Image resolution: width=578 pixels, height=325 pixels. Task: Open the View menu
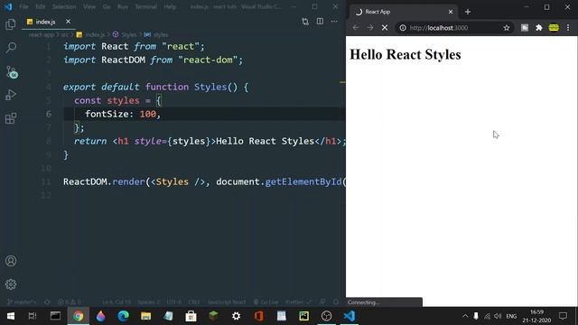tap(89, 6)
